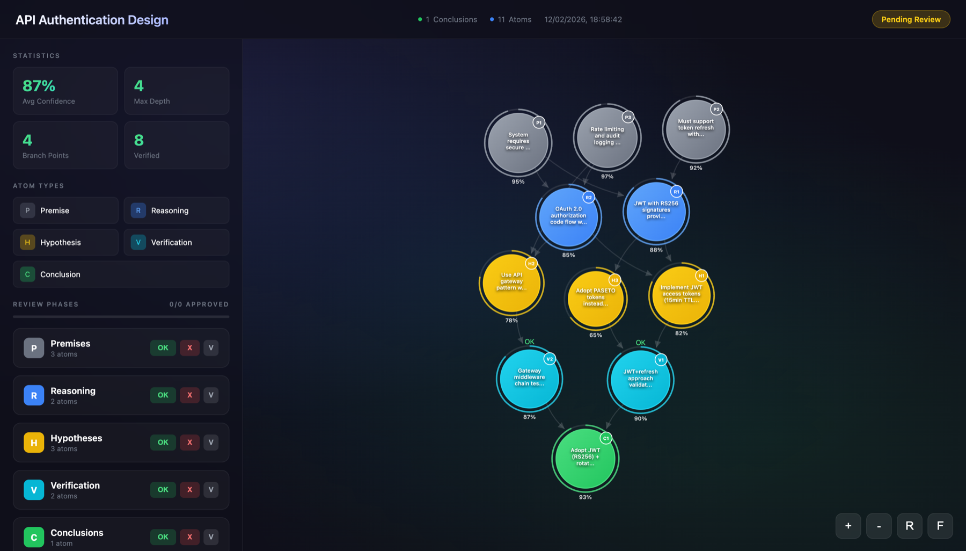Select the Conclusion atom type icon
This screenshot has height=551, width=966.
tap(27, 274)
